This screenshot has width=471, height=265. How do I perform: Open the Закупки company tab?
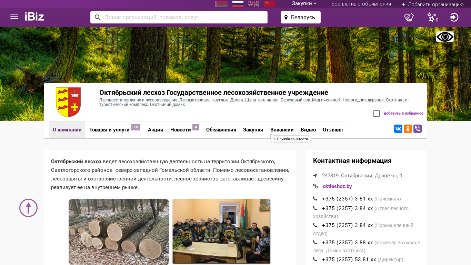[x=253, y=130]
